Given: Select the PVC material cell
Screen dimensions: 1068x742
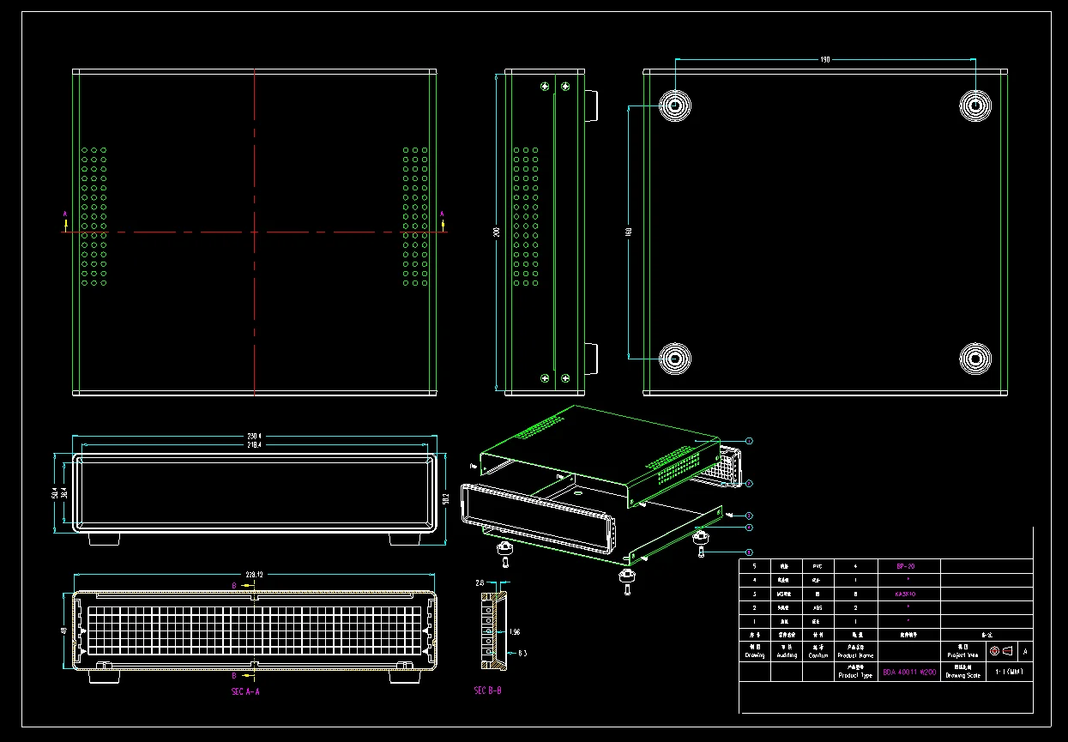Looking at the screenshot, I should pyautogui.click(x=817, y=566).
